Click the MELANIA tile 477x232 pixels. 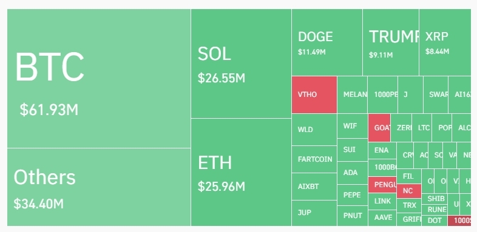352,94
